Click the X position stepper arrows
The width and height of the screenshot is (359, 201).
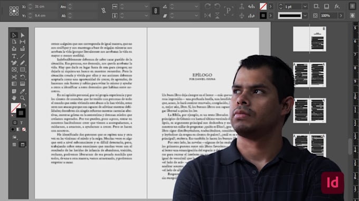(x=30, y=7)
